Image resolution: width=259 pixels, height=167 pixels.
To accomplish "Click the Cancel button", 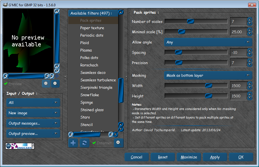I will 137,157.
